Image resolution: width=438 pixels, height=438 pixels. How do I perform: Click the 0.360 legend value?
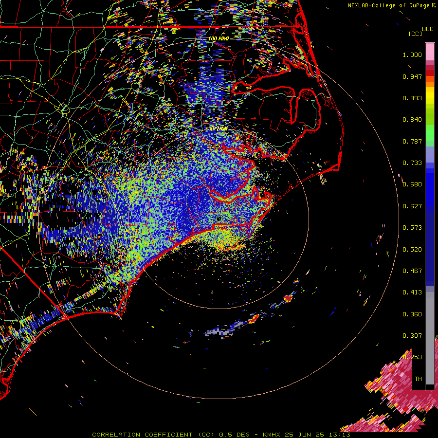(412, 314)
